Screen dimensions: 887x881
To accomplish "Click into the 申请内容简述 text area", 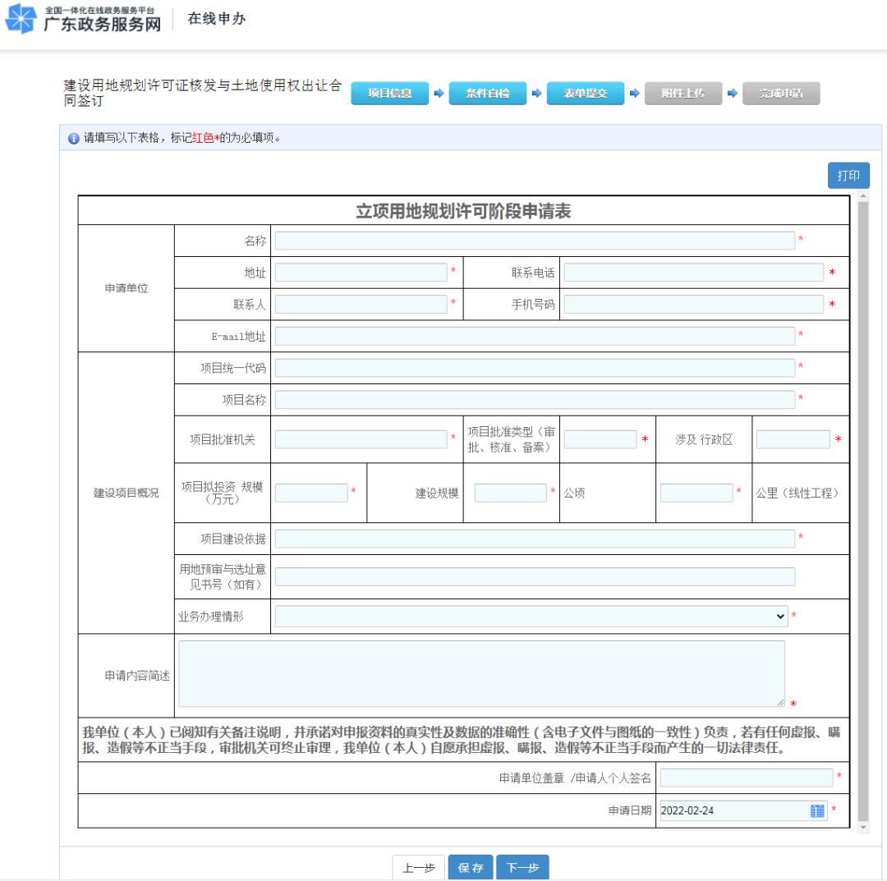I will [481, 674].
